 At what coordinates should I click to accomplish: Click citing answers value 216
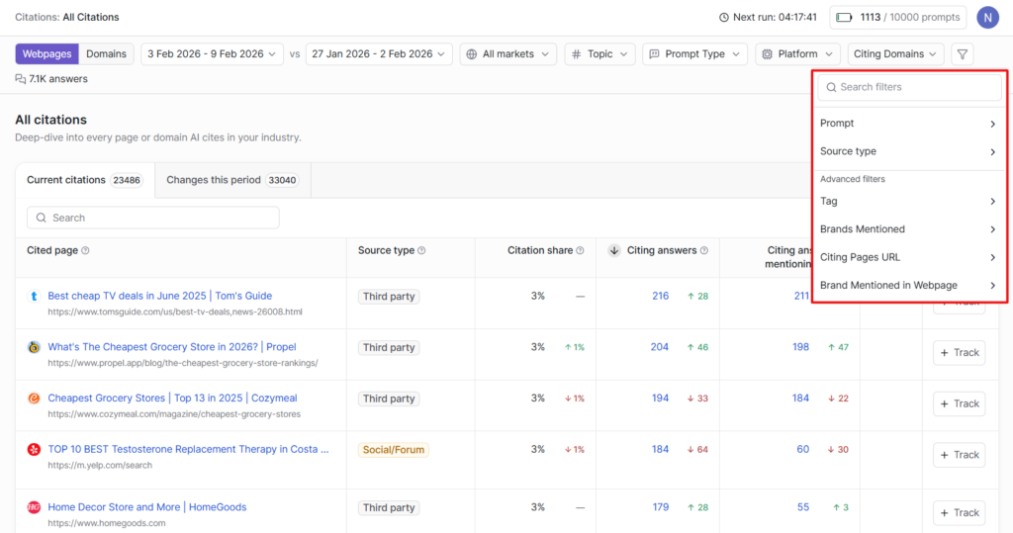[x=660, y=296]
